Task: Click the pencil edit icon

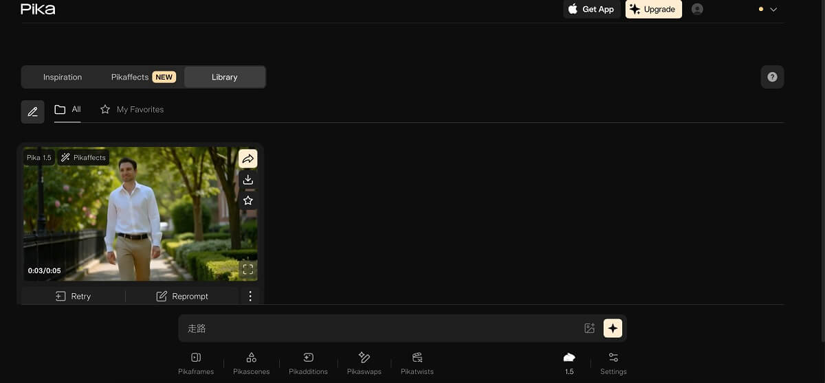Action: (x=33, y=111)
